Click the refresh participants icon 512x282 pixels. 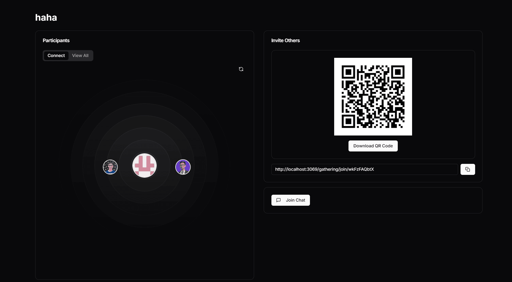[241, 69]
